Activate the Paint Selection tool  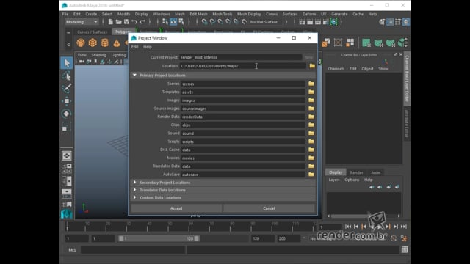[x=67, y=88]
